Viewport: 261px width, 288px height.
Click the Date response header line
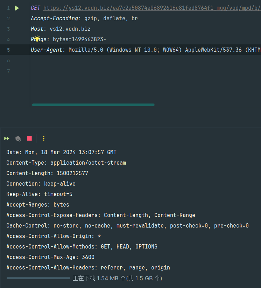[61, 152]
